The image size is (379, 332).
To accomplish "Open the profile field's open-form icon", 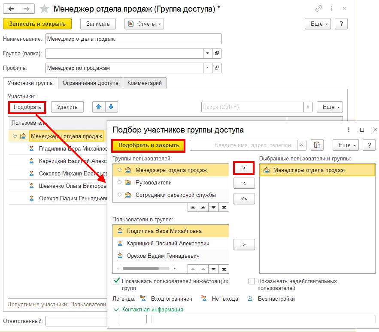I will tap(217, 68).
